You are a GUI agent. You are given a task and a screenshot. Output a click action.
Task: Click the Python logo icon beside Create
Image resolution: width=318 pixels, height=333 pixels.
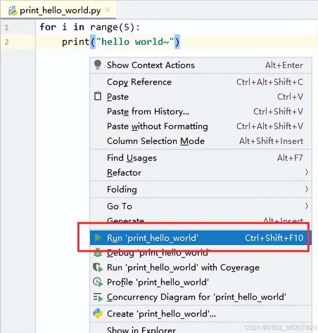click(x=98, y=313)
